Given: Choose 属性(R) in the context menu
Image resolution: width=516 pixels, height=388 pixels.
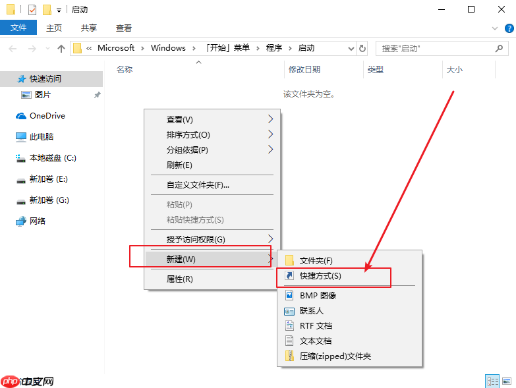Looking at the screenshot, I should click(212, 279).
